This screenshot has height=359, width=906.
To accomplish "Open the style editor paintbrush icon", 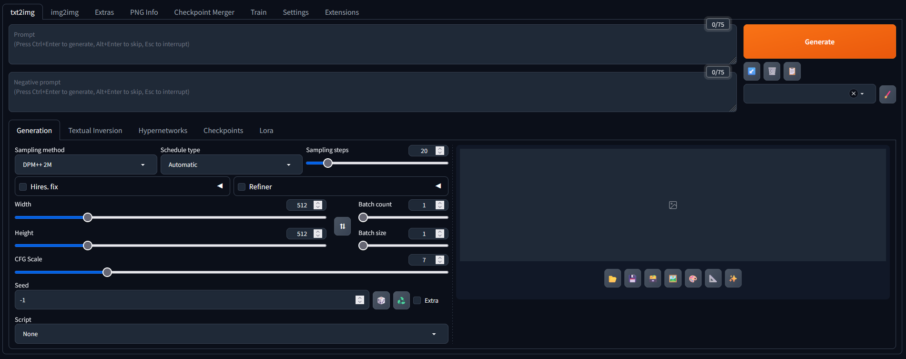I will [887, 94].
